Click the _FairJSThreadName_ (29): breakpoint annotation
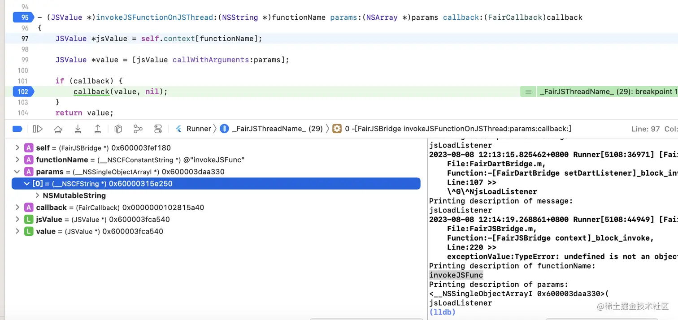Screen dimensions: 678x320 tap(608, 91)
